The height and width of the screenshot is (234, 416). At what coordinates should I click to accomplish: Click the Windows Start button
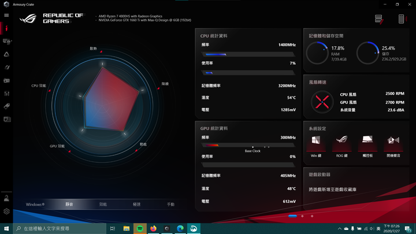pos(6,228)
